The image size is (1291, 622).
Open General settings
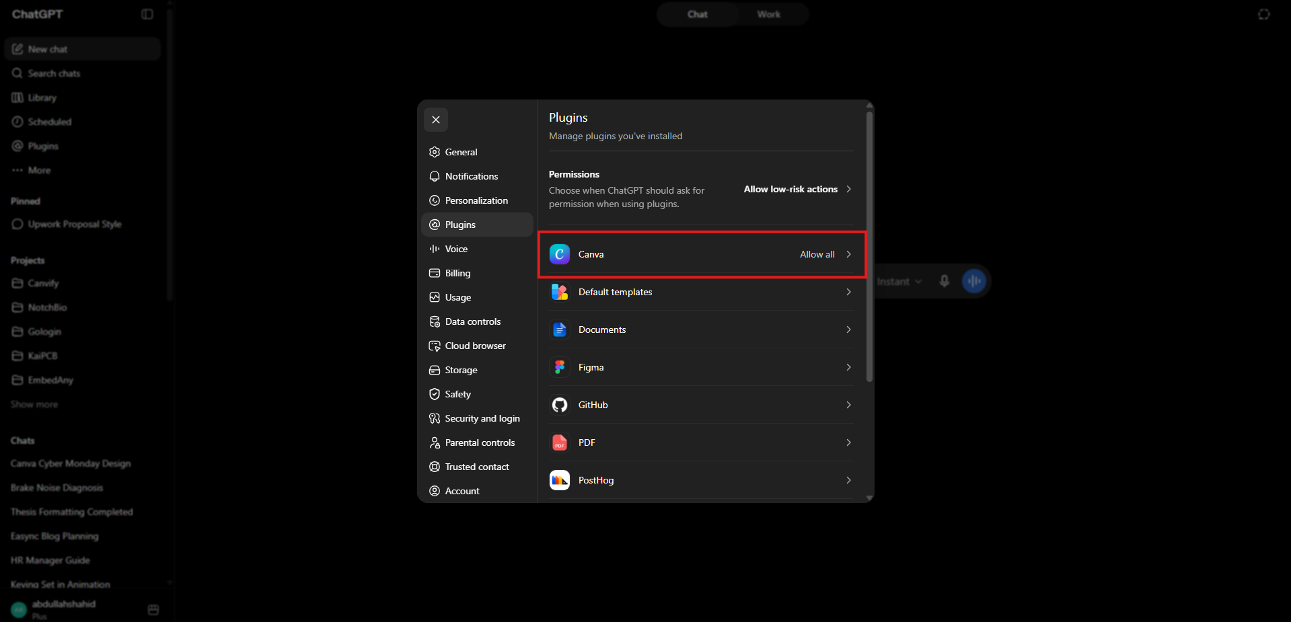[x=477, y=152]
